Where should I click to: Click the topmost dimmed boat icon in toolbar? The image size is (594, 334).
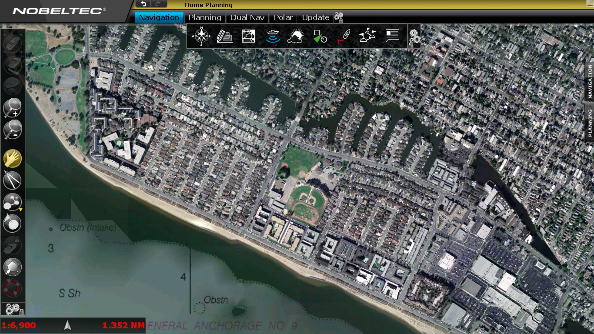[12, 44]
